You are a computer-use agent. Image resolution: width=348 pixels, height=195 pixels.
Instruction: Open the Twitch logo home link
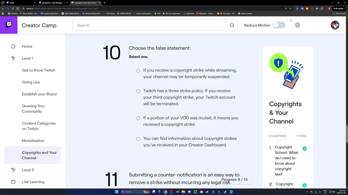9,25
